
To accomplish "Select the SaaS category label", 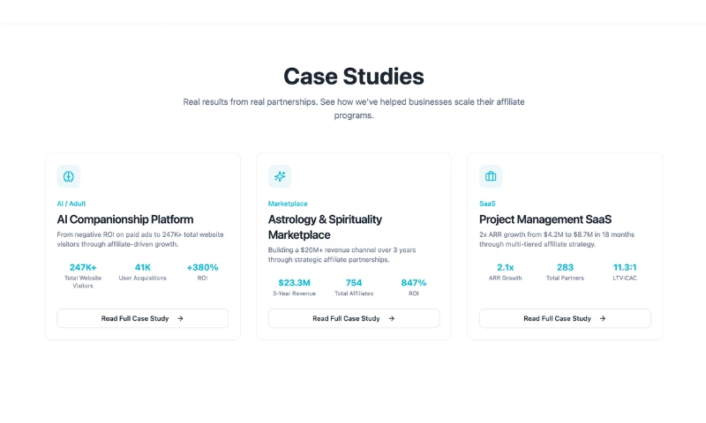I will pos(487,204).
